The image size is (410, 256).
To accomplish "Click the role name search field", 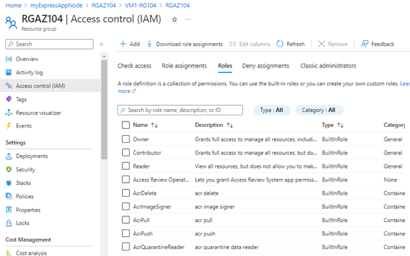I will [x=180, y=110].
